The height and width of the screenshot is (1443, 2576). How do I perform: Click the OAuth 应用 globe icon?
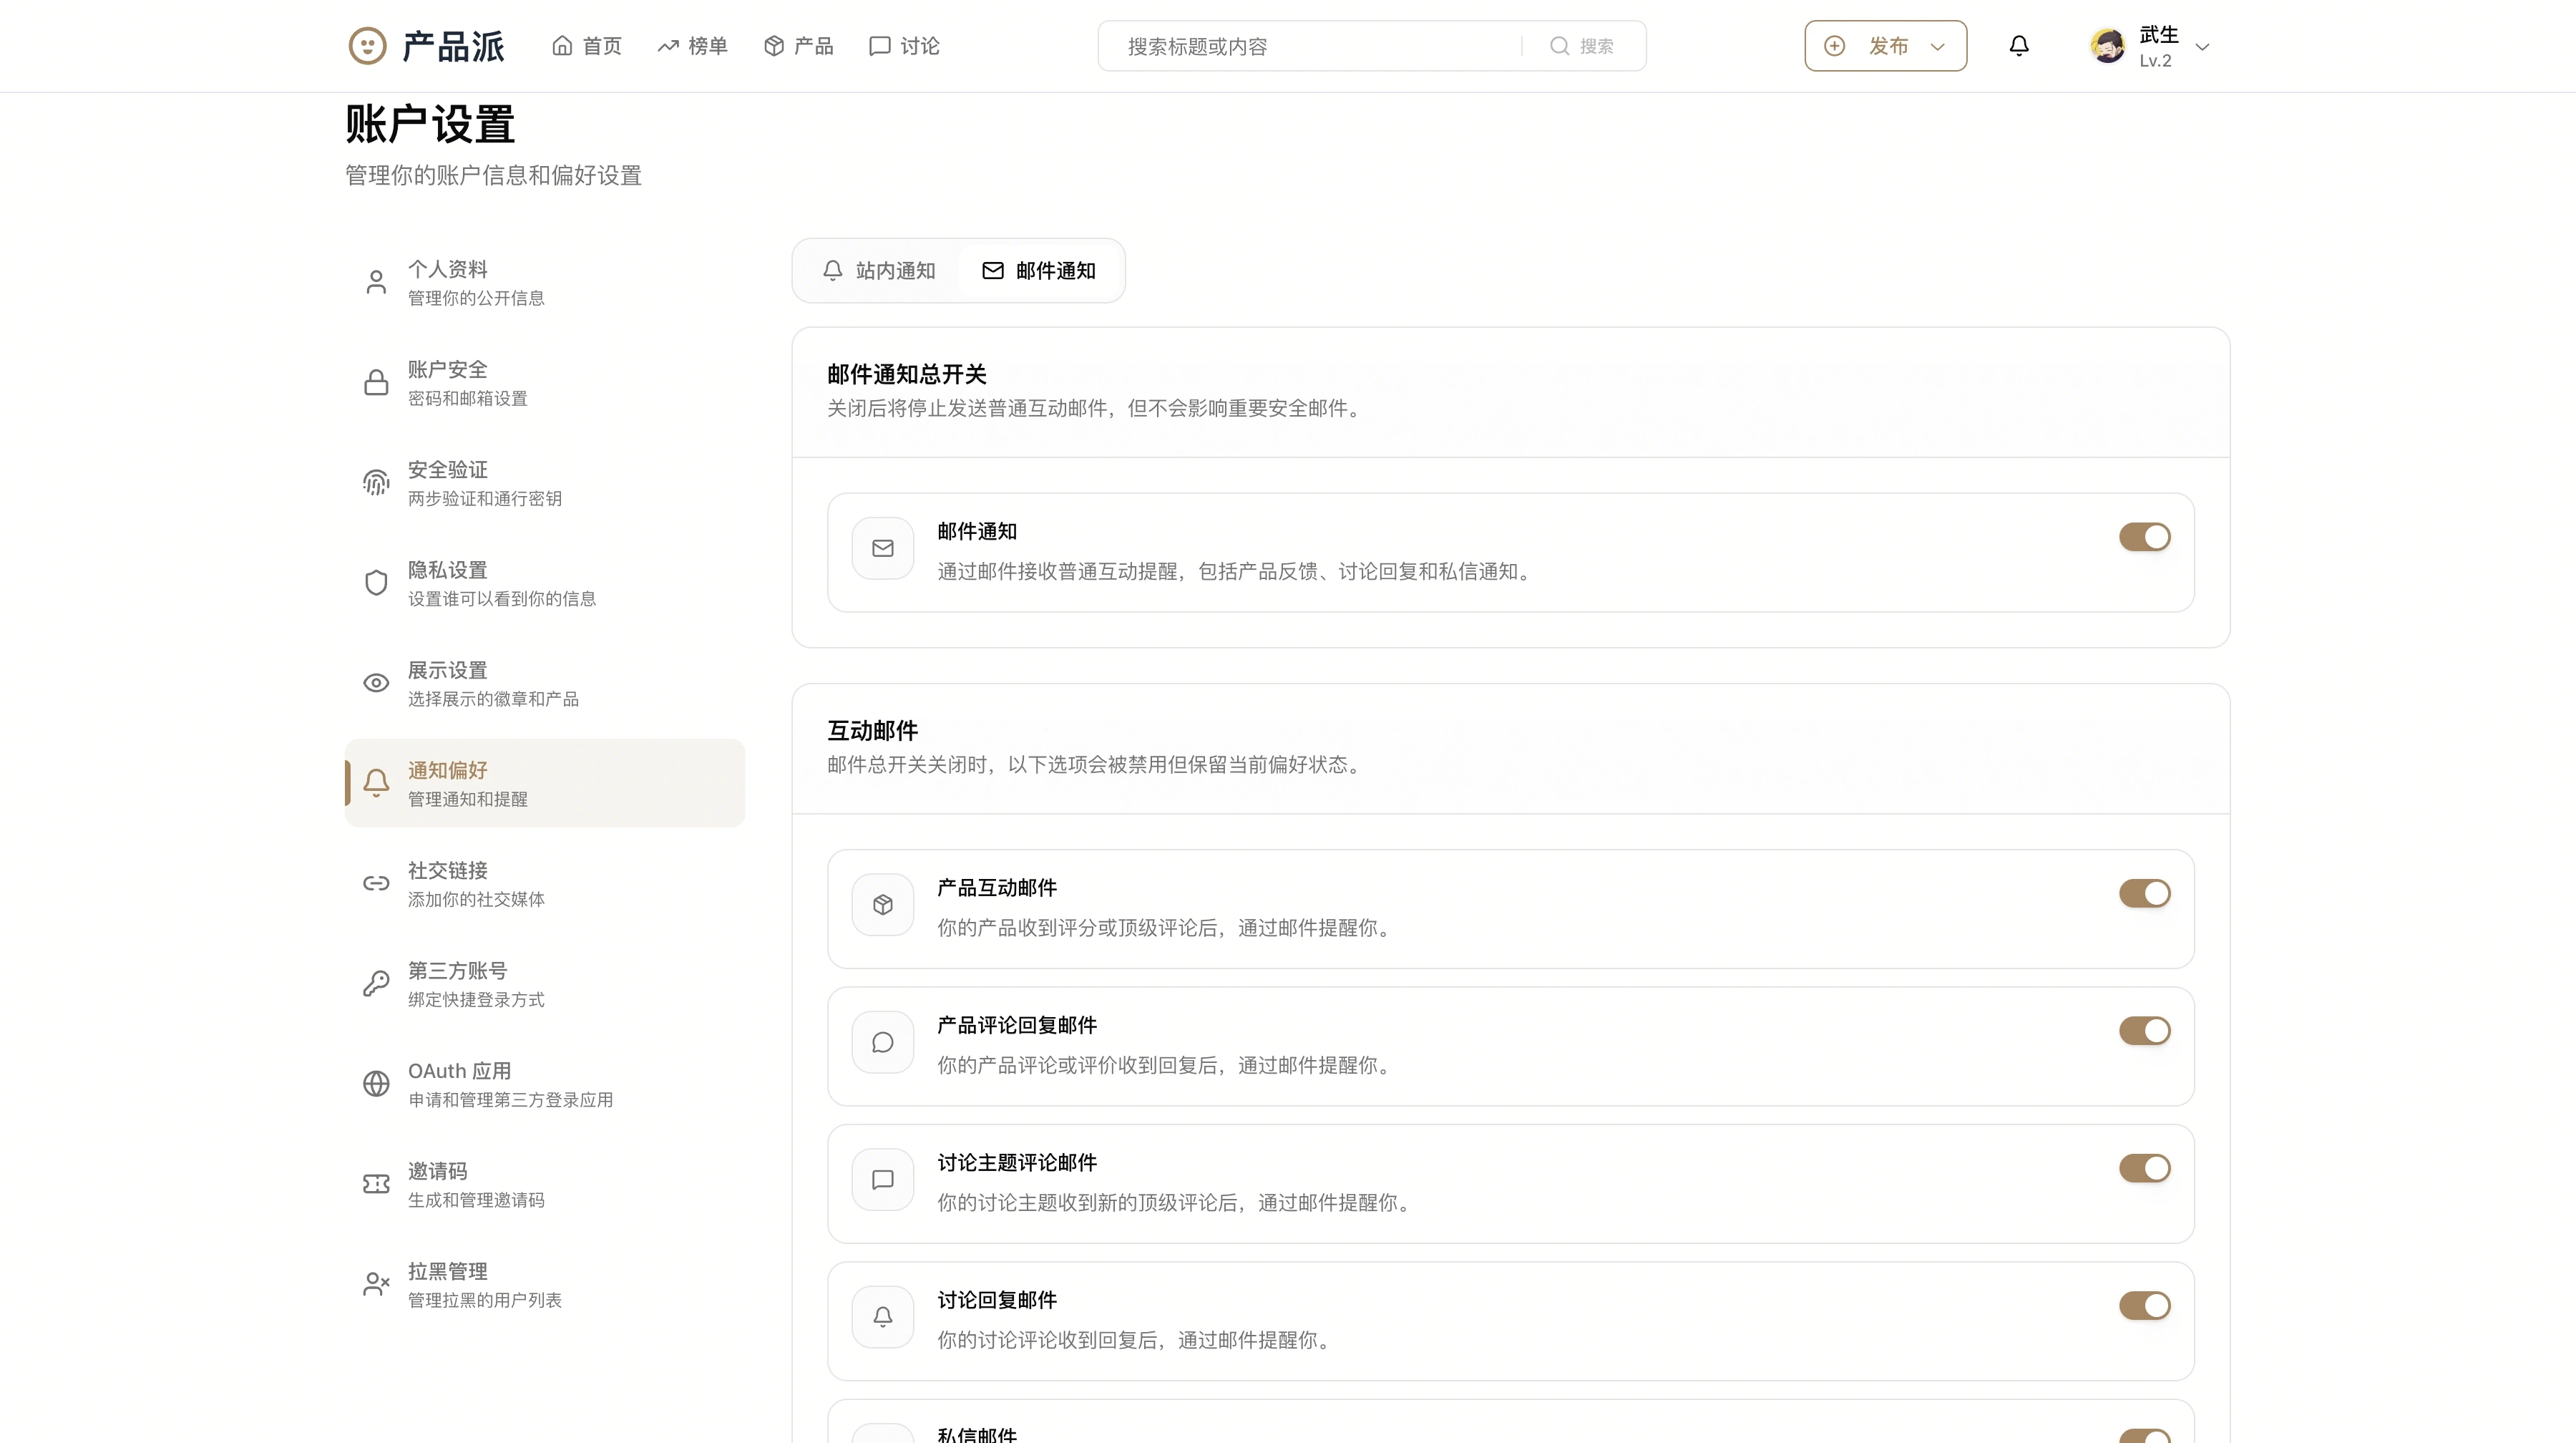pos(376,1084)
